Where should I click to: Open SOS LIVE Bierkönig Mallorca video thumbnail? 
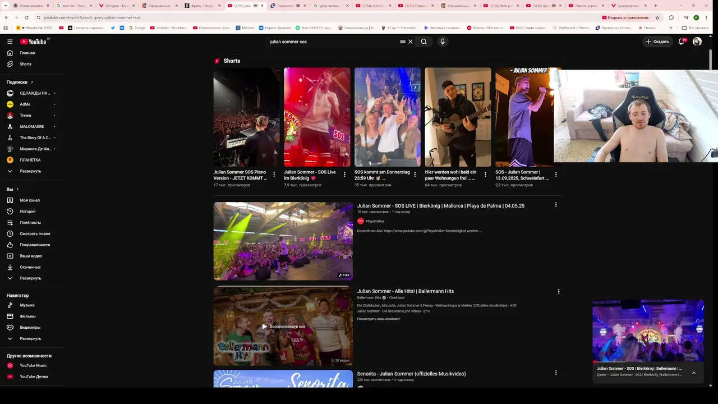tap(283, 241)
